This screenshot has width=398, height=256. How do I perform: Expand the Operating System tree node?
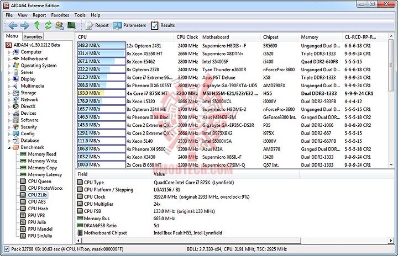click(x=9, y=66)
